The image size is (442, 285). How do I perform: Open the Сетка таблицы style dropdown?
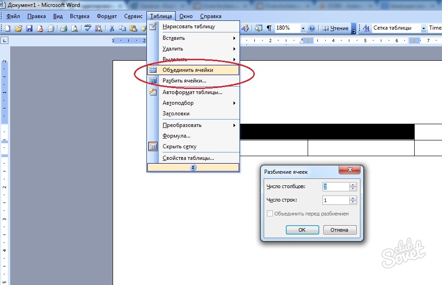coord(423,28)
